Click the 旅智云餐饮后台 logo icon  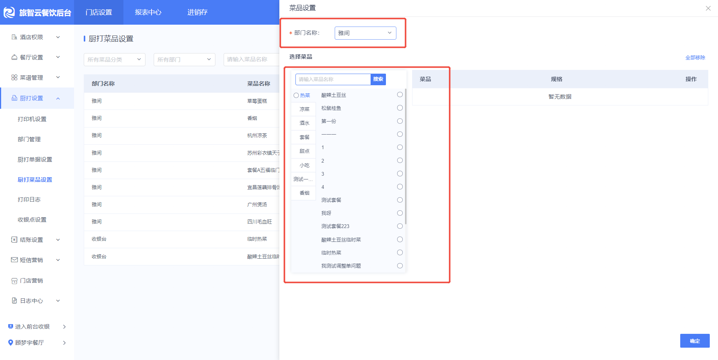[9, 12]
